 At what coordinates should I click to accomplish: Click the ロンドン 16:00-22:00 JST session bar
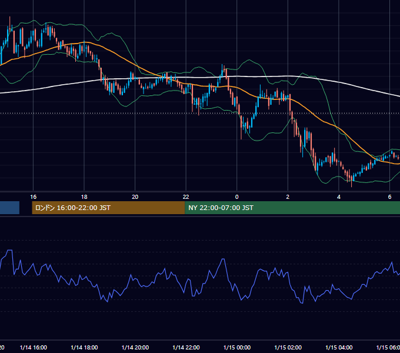click(108, 208)
